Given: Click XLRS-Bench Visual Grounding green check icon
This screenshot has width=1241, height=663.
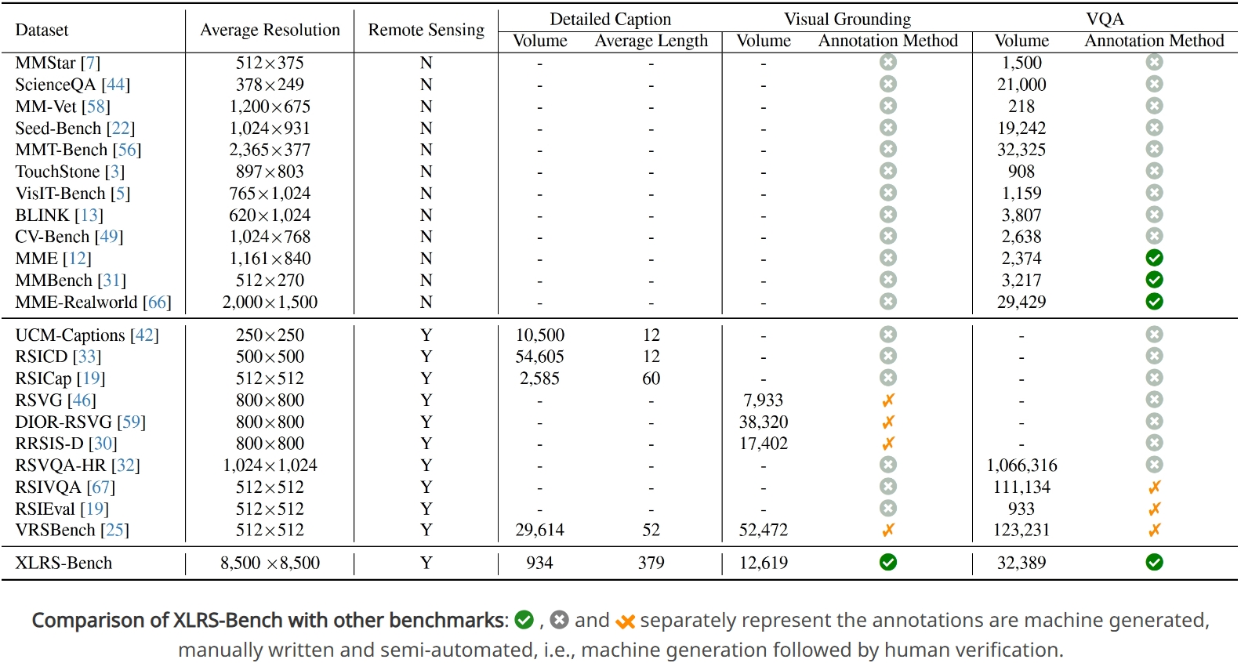Looking at the screenshot, I should 888,563.
